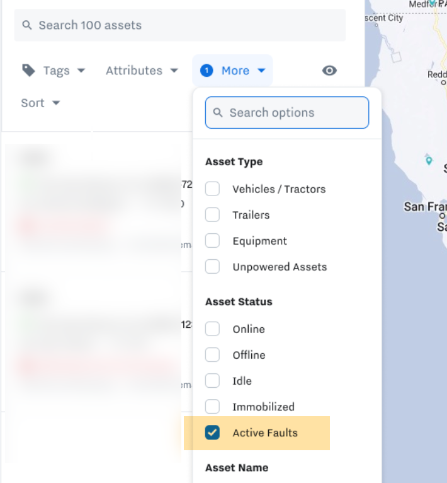Click the magnifier icon in assets search
This screenshot has height=483, width=447.
click(x=27, y=25)
